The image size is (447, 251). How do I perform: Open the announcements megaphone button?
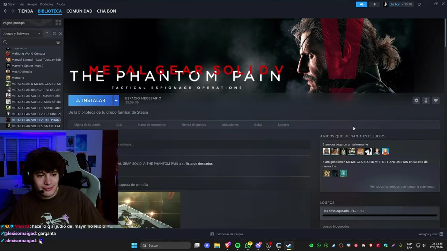click(361, 4)
